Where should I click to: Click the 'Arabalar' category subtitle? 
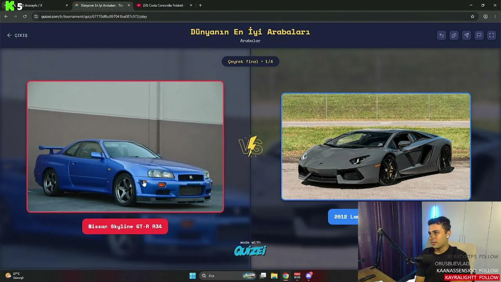pos(250,41)
